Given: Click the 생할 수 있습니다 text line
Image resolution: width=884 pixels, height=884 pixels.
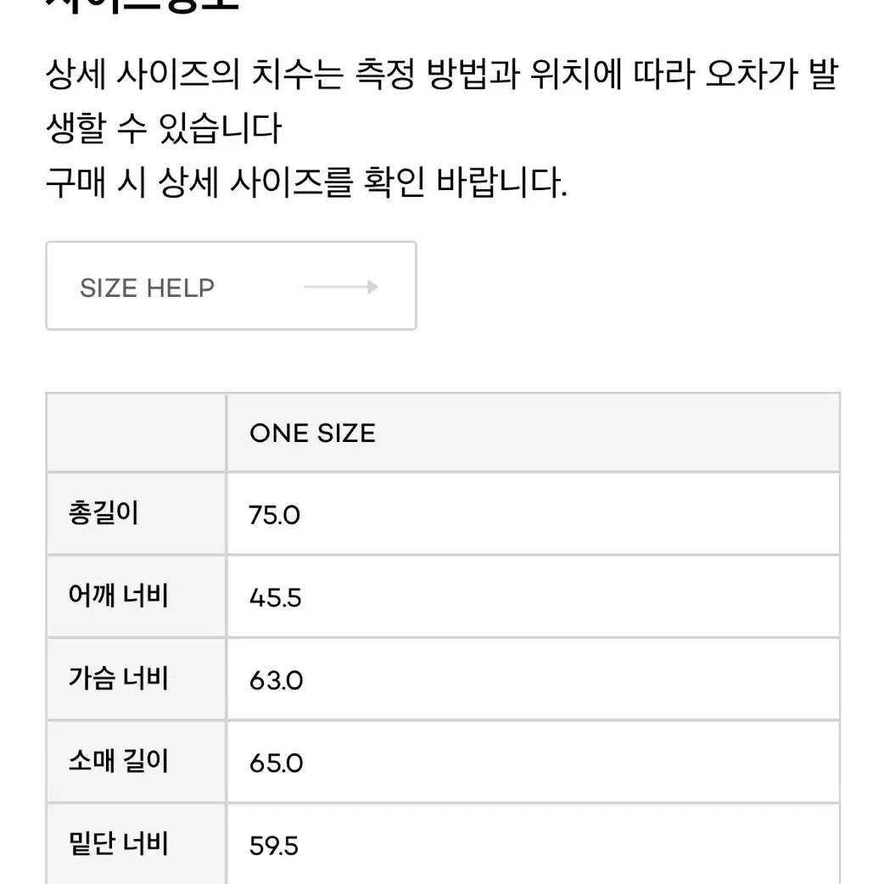Looking at the screenshot, I should pos(164,129).
